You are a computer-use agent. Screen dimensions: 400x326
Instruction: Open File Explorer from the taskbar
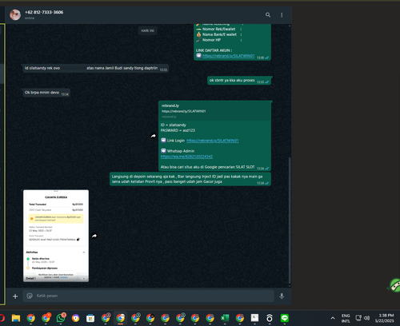click(x=16, y=318)
